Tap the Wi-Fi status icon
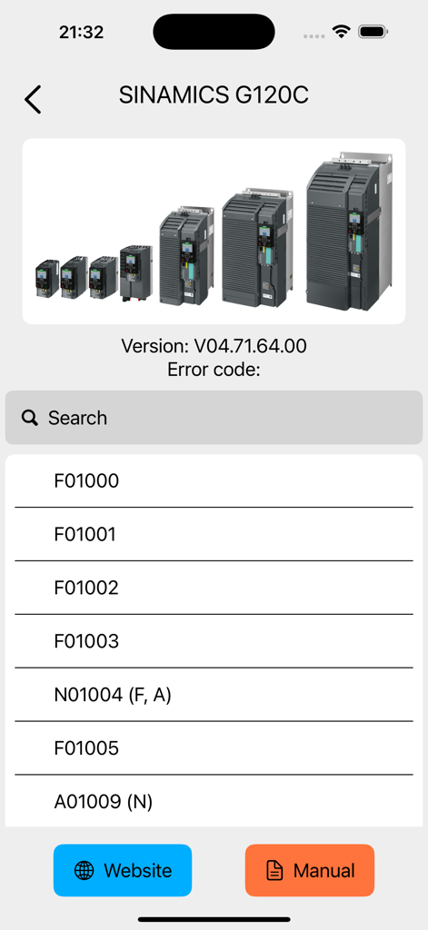The image size is (428, 930). 342,32
